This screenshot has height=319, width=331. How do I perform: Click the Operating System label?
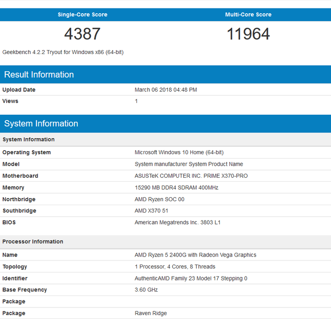pos(27,152)
